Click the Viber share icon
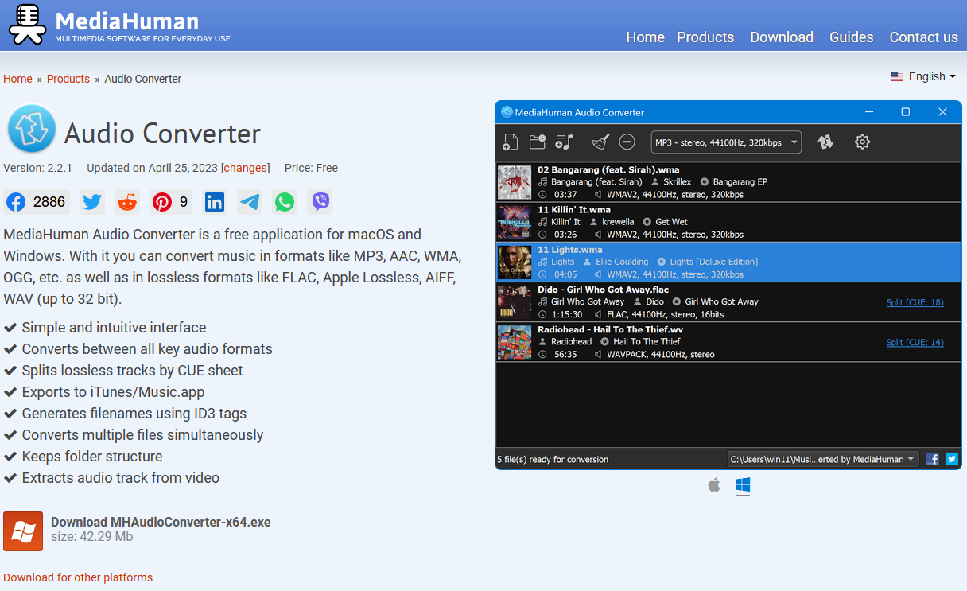The width and height of the screenshot is (967, 591). (320, 202)
